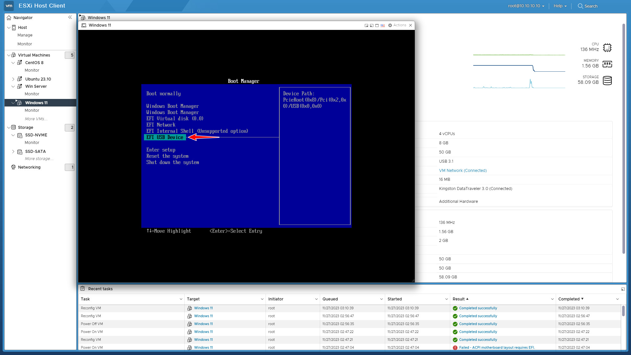The width and height of the screenshot is (631, 355).
Task: Click the SSD-SATA datastore icon
Action: click(20, 152)
